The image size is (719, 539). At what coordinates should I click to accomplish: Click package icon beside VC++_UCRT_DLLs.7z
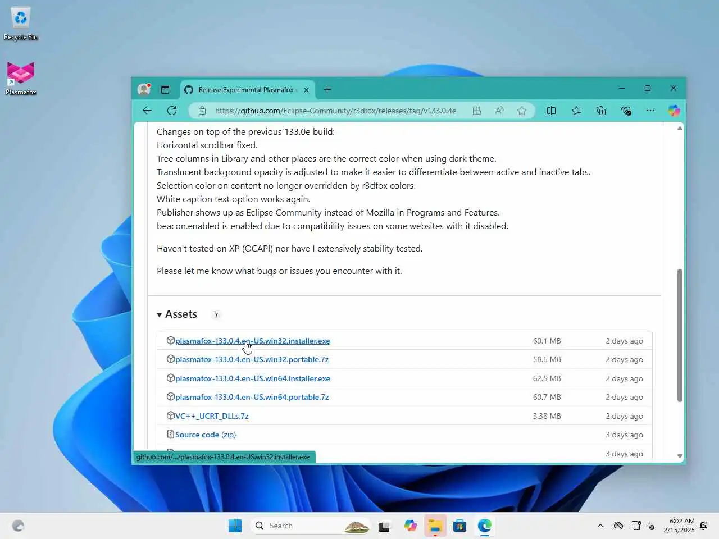pos(170,415)
